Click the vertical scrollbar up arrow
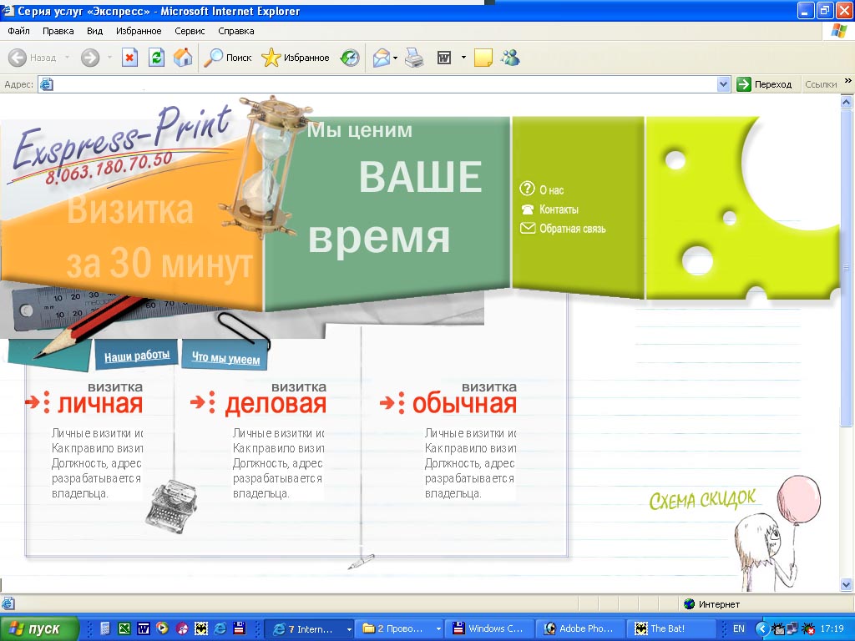This screenshot has width=855, height=641. pos(847,102)
